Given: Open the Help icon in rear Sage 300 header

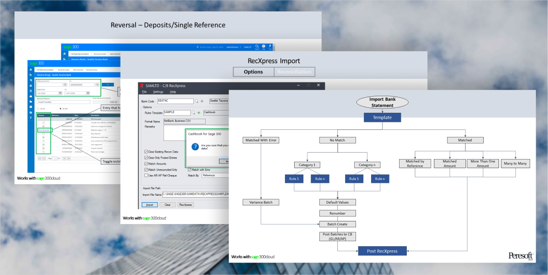Looking at the screenshot, I should tap(263, 46).
